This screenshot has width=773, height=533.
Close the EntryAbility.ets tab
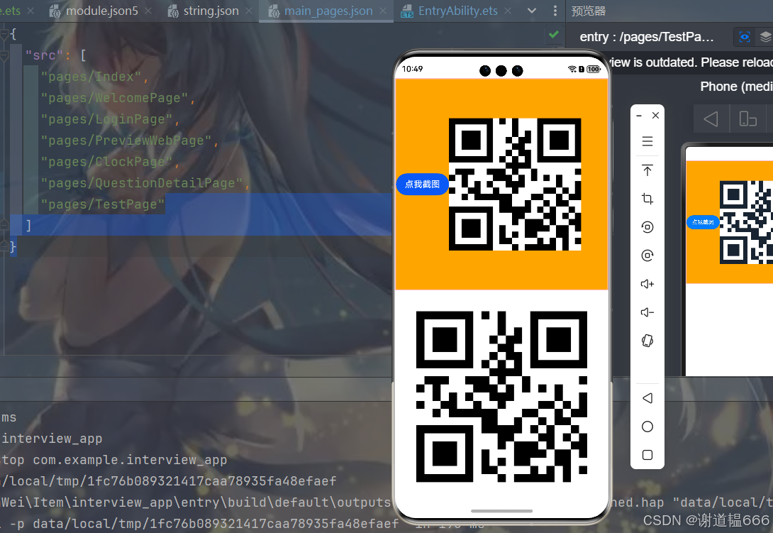point(508,11)
